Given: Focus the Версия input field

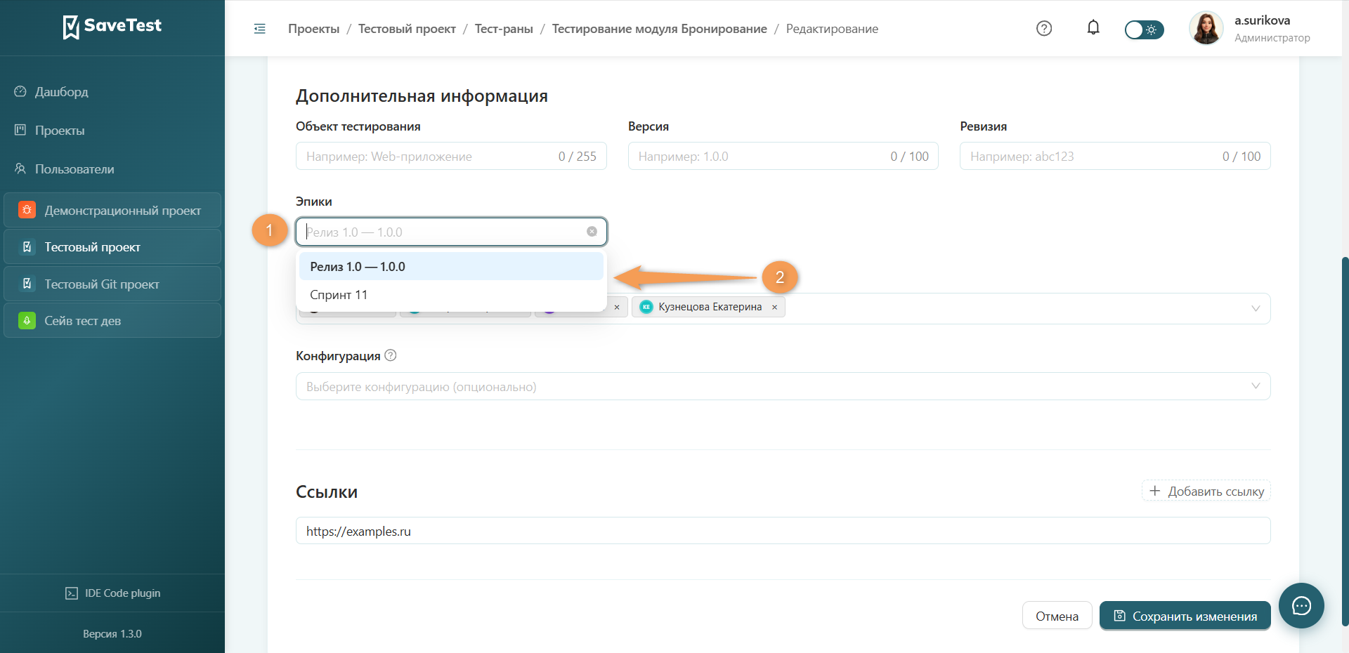Looking at the screenshot, I should click(783, 156).
